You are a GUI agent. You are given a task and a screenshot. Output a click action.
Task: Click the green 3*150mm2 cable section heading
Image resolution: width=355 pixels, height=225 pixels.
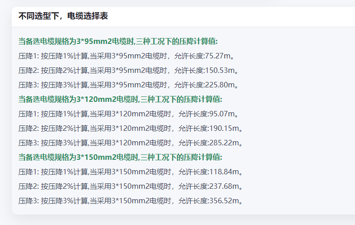click(x=120, y=158)
